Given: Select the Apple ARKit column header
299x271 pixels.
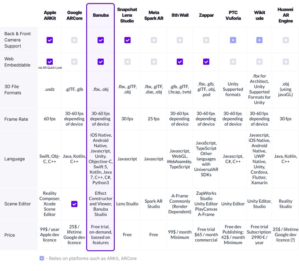Looking at the screenshot, I should [x=50, y=15].
